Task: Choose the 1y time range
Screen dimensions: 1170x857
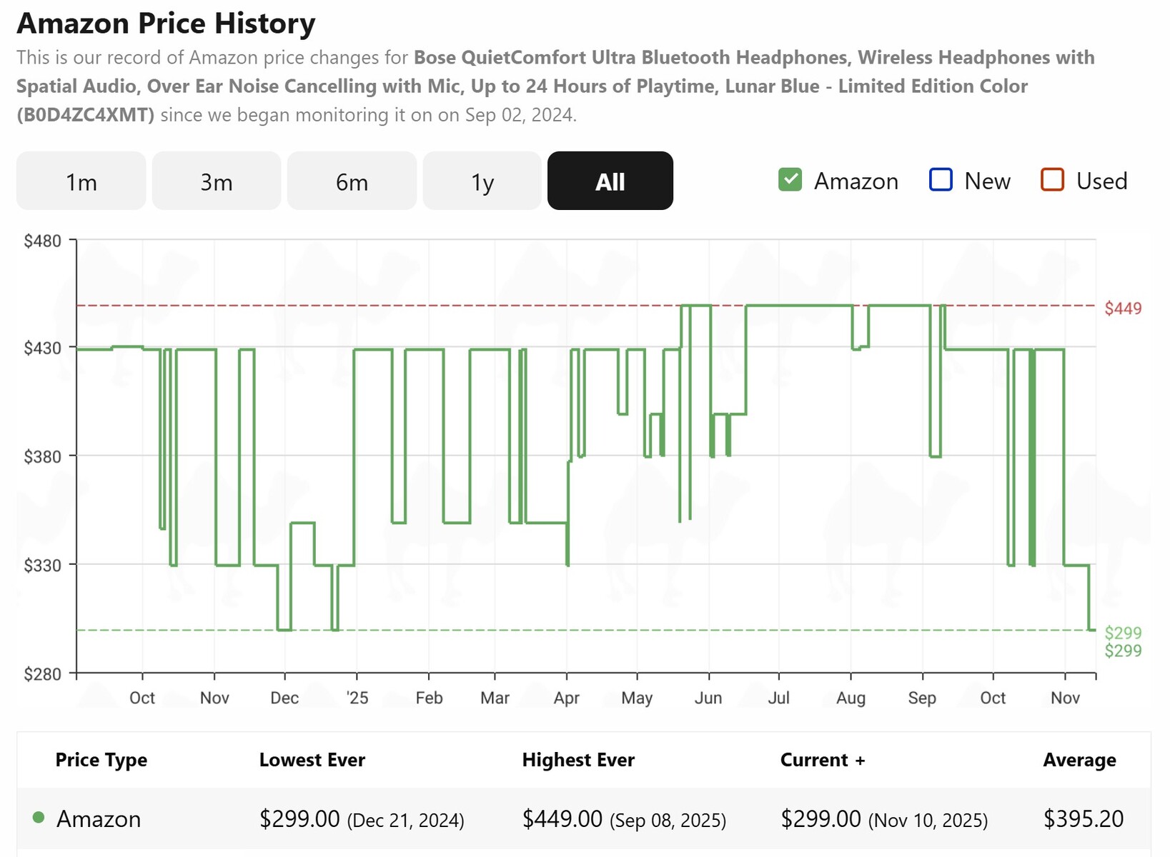Action: click(482, 181)
